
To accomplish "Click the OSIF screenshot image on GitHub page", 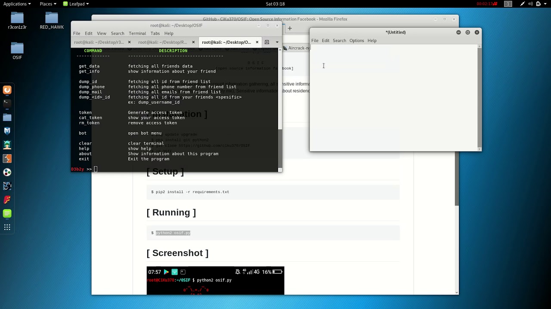I will coord(215,281).
